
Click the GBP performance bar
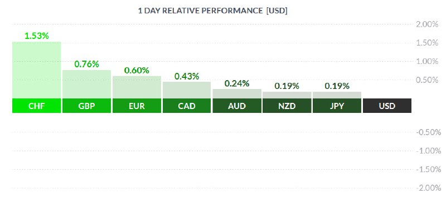tap(87, 85)
